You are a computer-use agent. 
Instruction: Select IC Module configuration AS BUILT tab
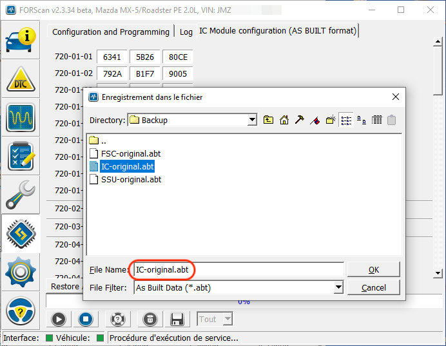pyautogui.click(x=278, y=30)
